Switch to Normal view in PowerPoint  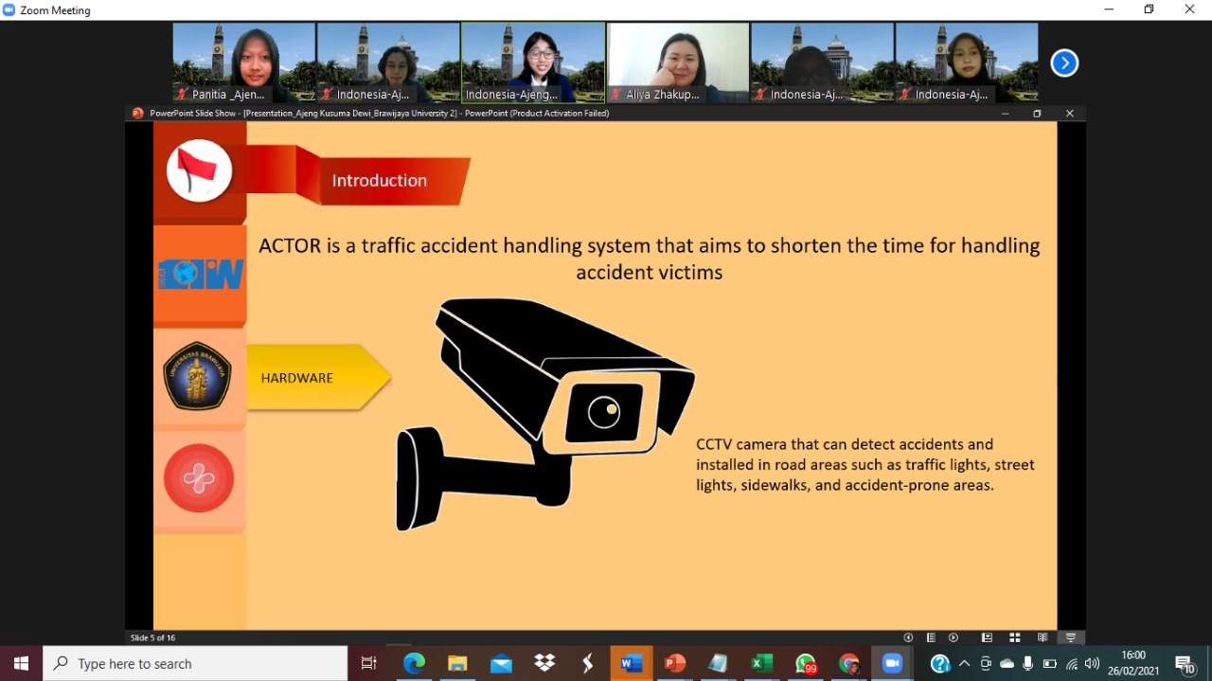click(x=987, y=637)
